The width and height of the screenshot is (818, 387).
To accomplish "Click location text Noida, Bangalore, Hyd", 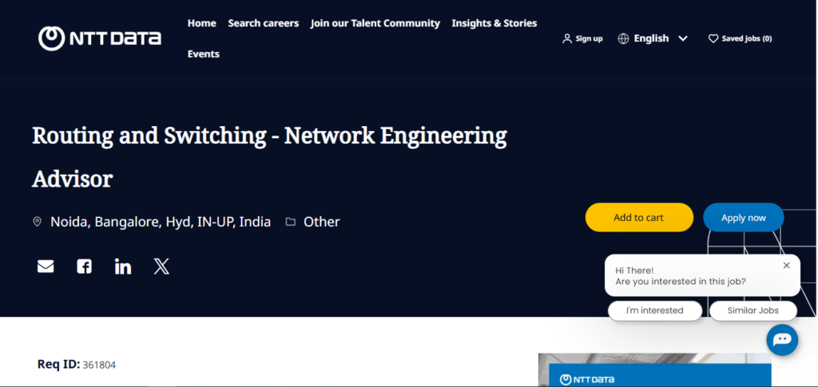I will pyautogui.click(x=161, y=222).
